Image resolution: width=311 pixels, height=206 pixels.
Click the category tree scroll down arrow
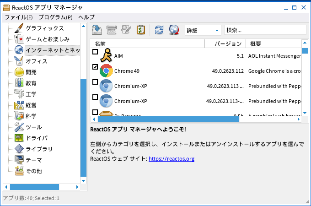[84, 181]
